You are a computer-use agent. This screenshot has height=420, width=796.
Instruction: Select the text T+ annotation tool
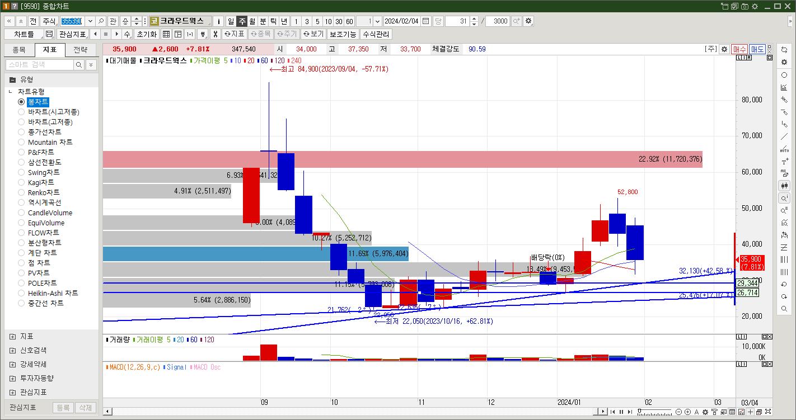784,161
